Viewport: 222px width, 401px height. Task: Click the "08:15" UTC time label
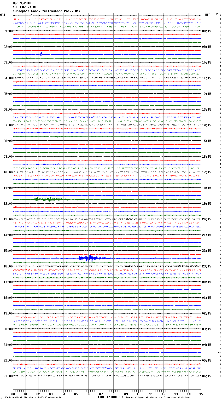(207, 31)
